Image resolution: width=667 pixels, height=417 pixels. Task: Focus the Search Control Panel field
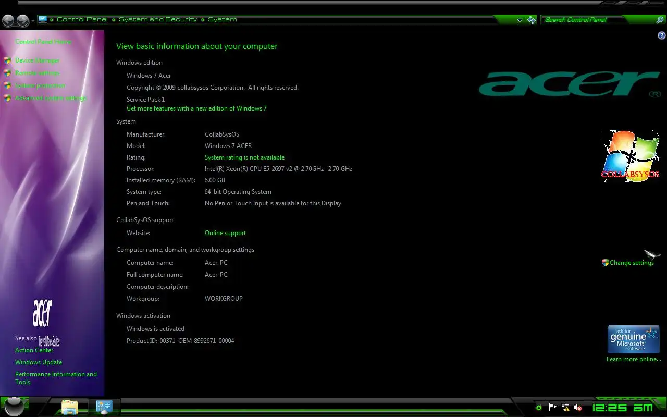pos(598,20)
